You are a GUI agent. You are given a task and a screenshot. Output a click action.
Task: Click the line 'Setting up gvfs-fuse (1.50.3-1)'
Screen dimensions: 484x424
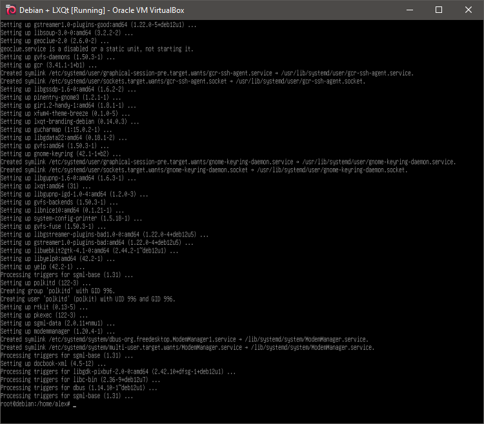53,226
